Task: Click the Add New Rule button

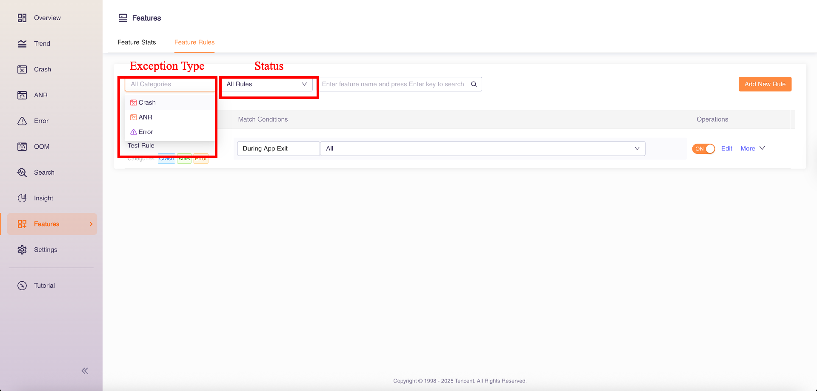Action: click(x=765, y=84)
